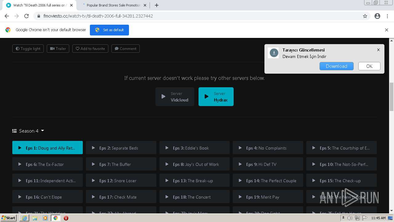Viewport: 394px width, 222px height.
Task: Play Eps 11: Independent Acti...
Action: pyautogui.click(x=47, y=180)
